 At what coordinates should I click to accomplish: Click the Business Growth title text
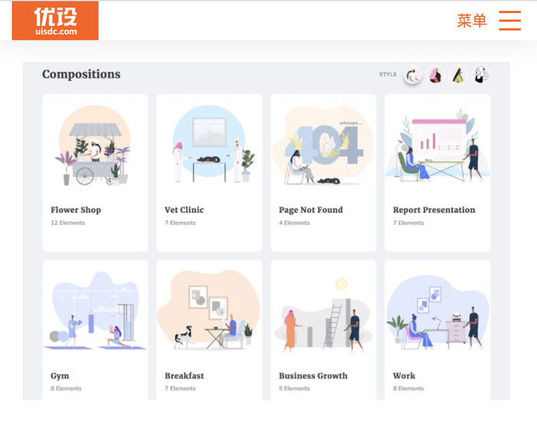[x=313, y=376]
